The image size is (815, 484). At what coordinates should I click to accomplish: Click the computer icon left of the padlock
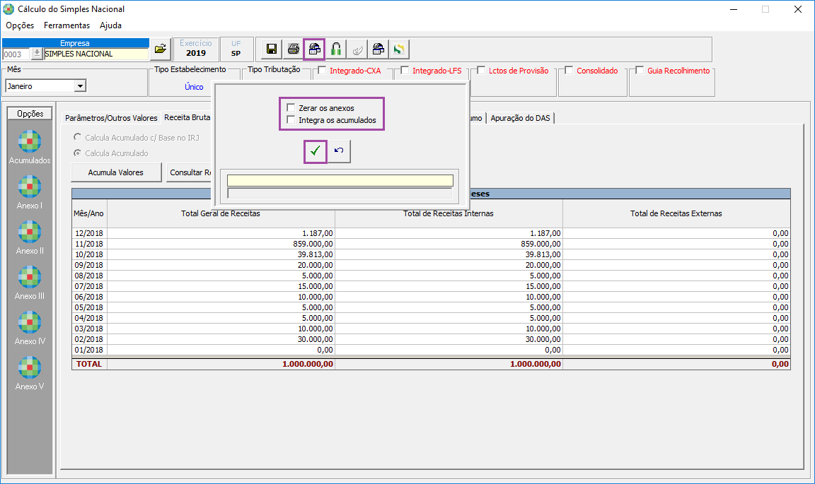[314, 49]
